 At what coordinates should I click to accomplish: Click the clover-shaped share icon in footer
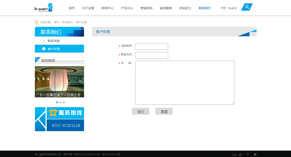255,154
